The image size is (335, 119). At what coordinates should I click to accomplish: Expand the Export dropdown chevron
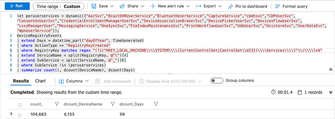click(220, 7)
